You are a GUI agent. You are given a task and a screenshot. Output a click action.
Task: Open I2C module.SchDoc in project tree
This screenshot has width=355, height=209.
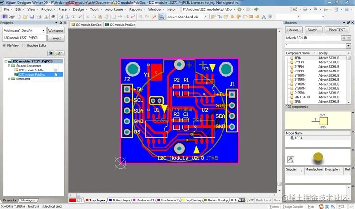[32, 70]
